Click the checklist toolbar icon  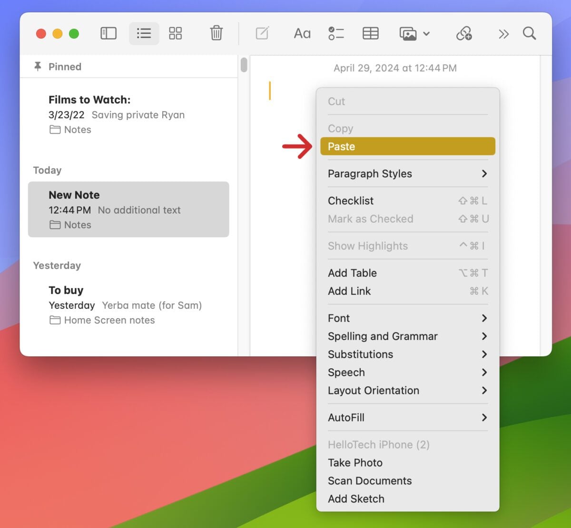336,33
